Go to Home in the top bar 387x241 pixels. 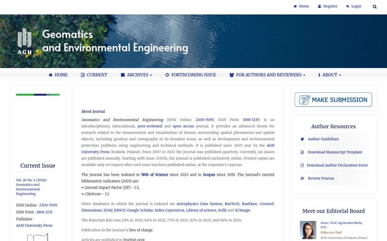pyautogui.click(x=304, y=6)
